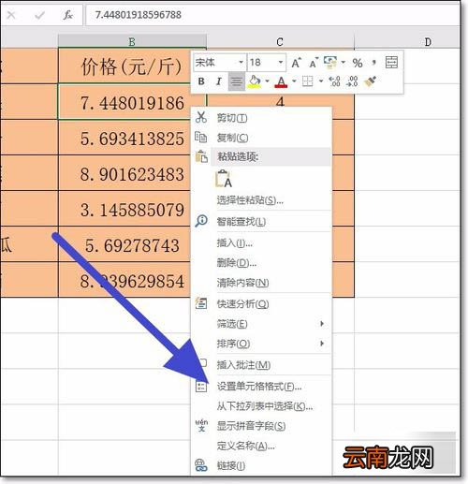Screen dimensions: 468x484
Task: Apply comma style from mini toolbar
Action: point(373,63)
